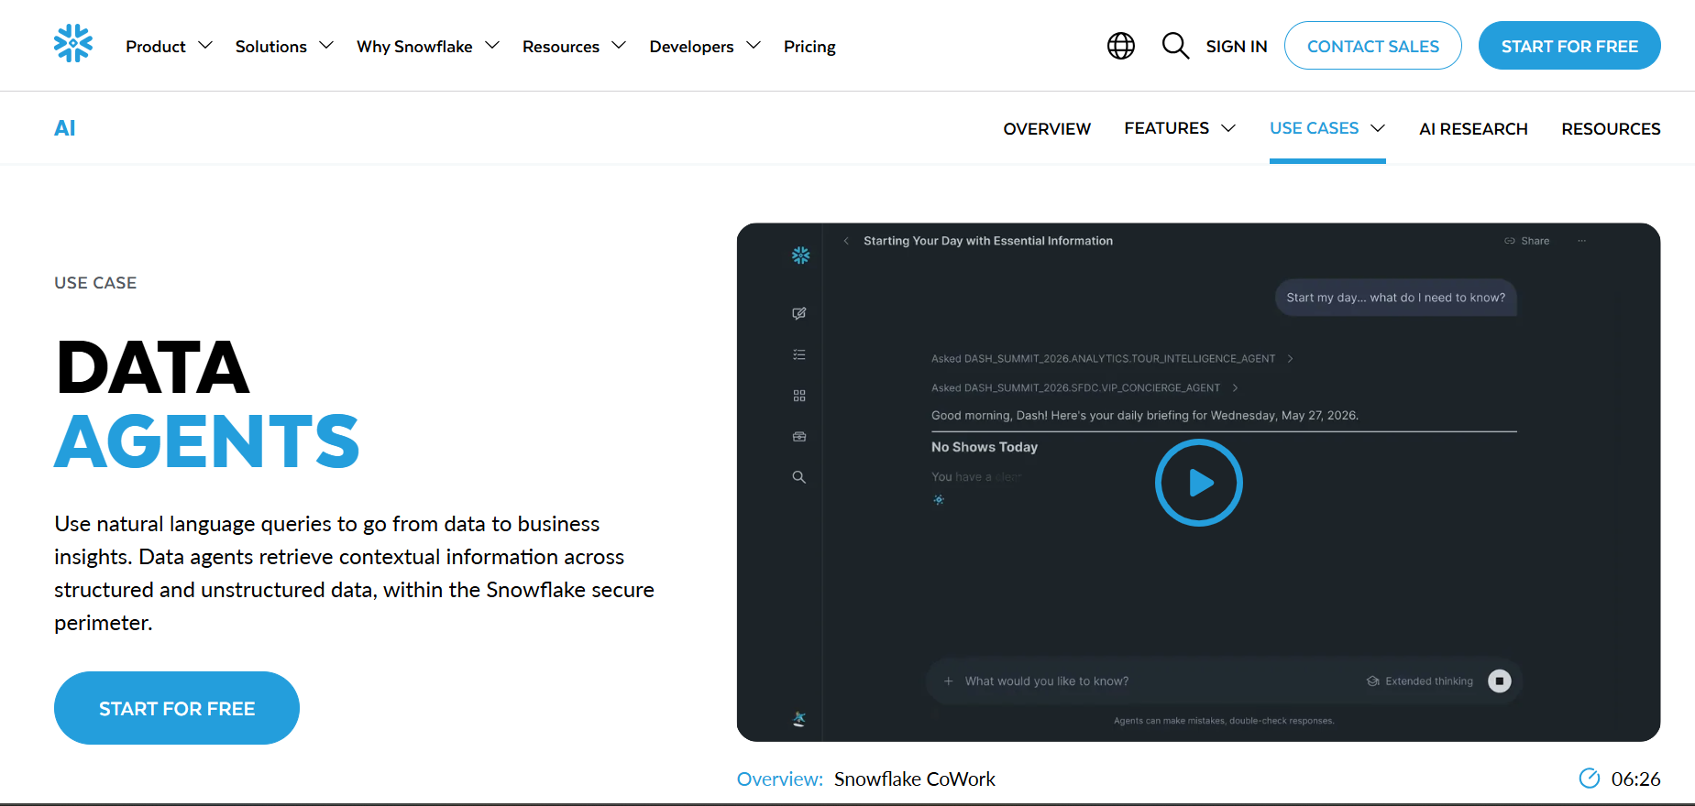Toggle Extended thinking in the chat input
The height and width of the screenshot is (806, 1695).
pos(1420,681)
